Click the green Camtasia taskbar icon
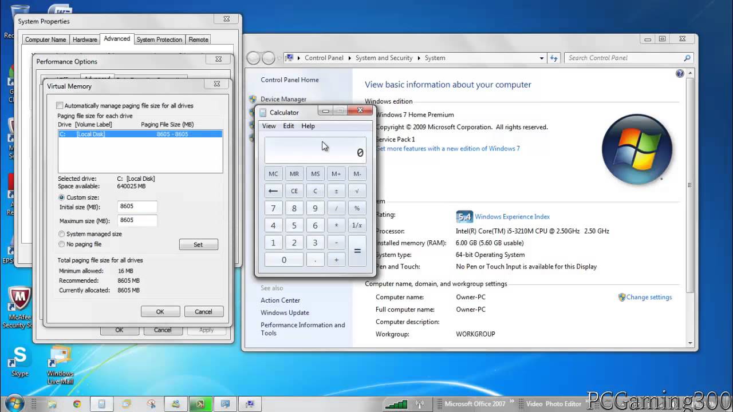This screenshot has height=412, width=733. [201, 404]
